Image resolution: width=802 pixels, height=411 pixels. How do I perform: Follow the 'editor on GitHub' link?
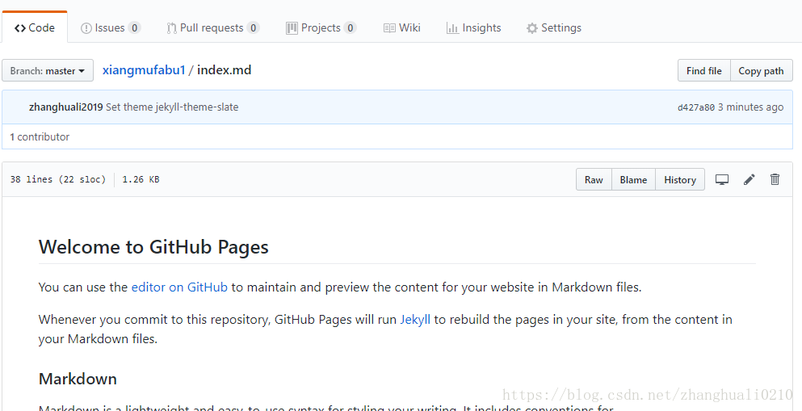[x=179, y=287]
